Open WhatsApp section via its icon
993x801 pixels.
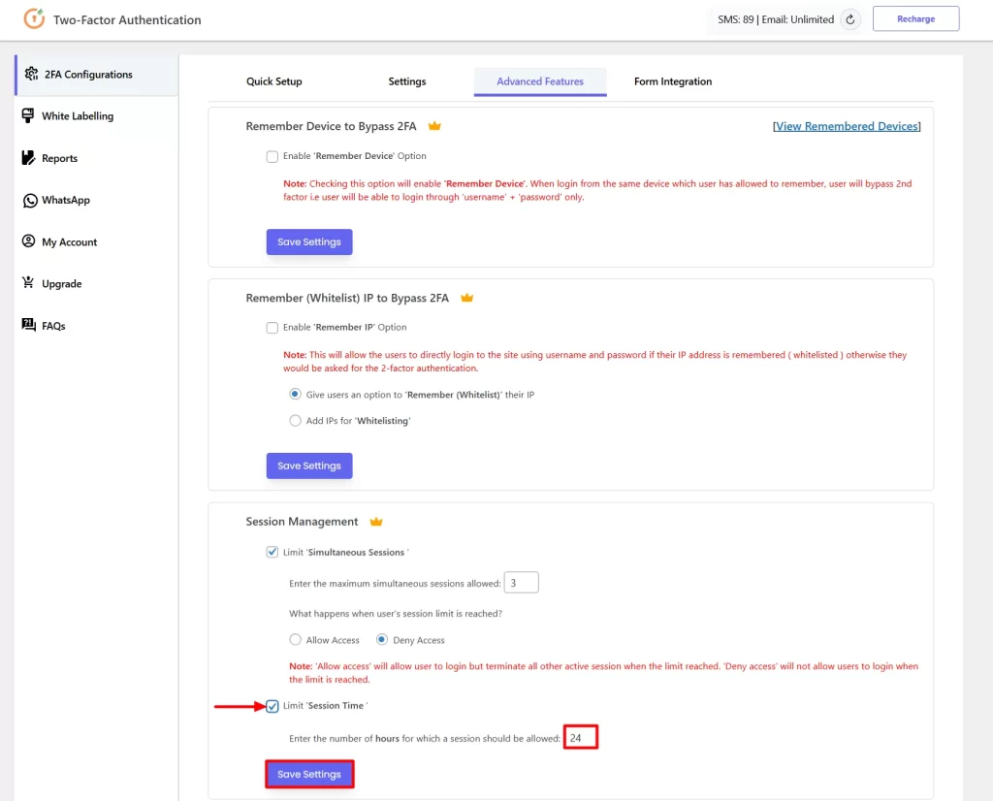28,200
